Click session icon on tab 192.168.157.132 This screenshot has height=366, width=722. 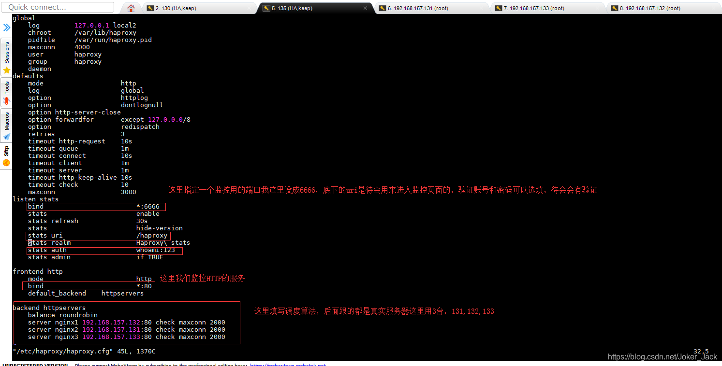coord(615,8)
